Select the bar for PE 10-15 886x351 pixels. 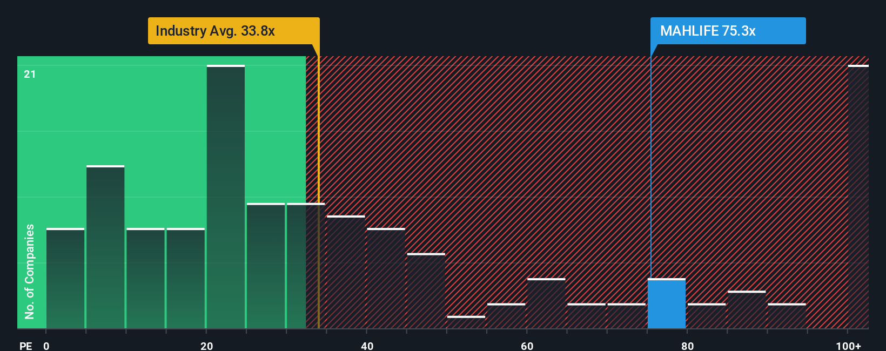[x=145, y=278]
